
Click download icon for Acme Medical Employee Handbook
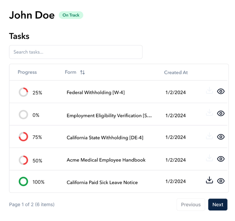click(x=209, y=158)
